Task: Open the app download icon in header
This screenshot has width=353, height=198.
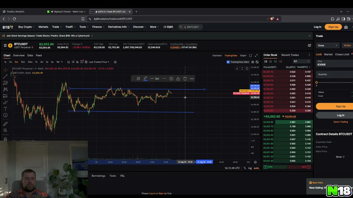Action: (346, 27)
